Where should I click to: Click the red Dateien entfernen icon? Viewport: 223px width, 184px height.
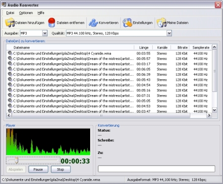tap(52, 23)
